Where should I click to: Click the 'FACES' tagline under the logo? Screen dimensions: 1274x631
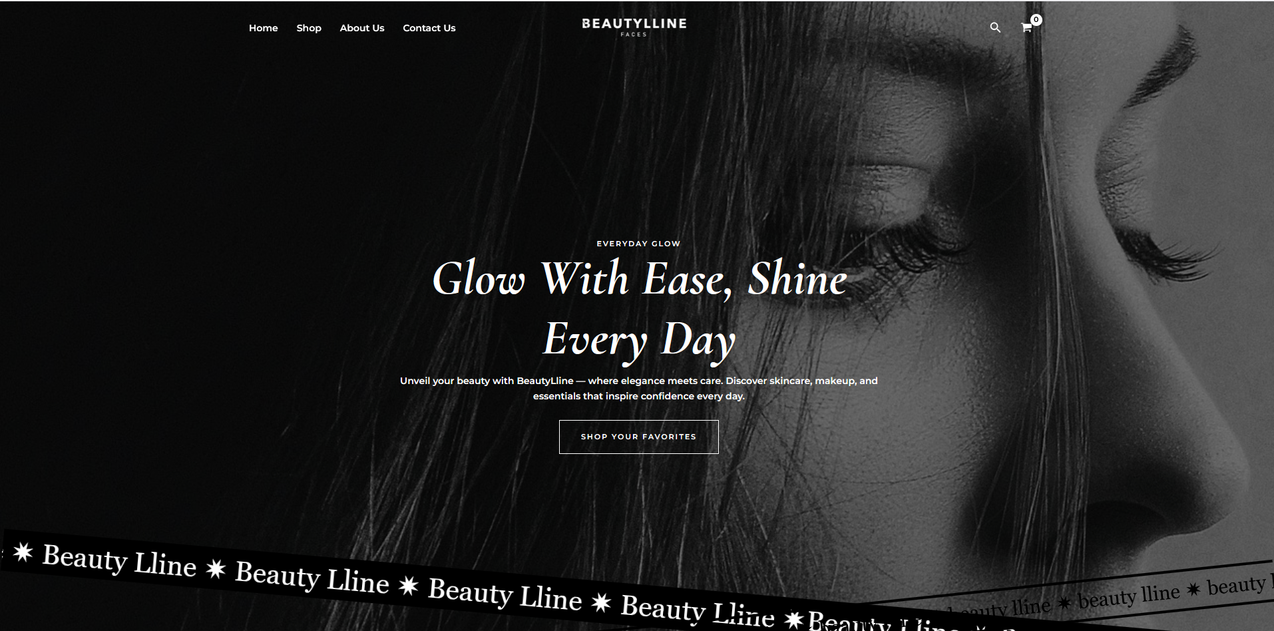[x=634, y=35]
